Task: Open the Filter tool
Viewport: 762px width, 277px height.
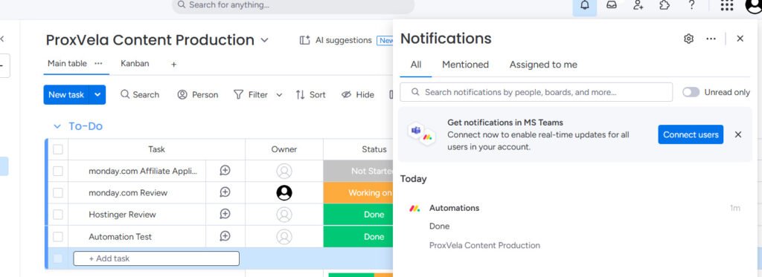Action: pyautogui.click(x=252, y=94)
